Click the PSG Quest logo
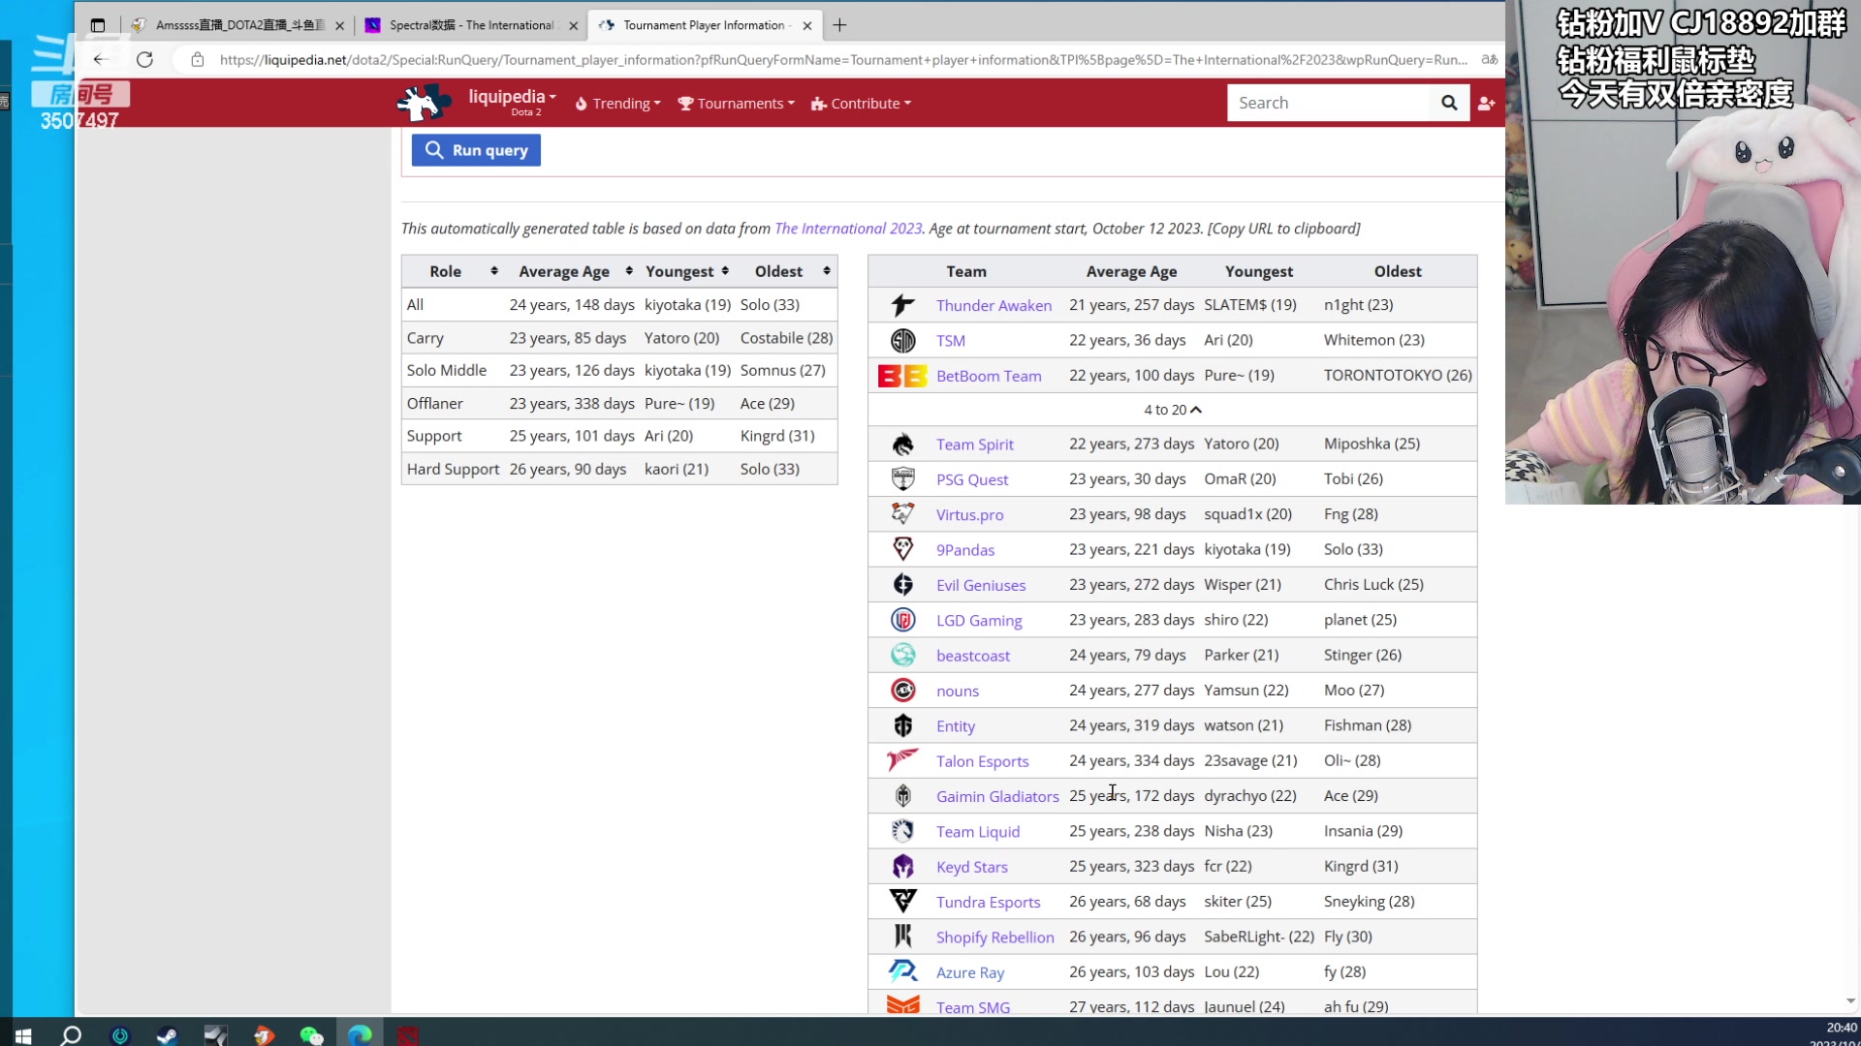 (902, 478)
